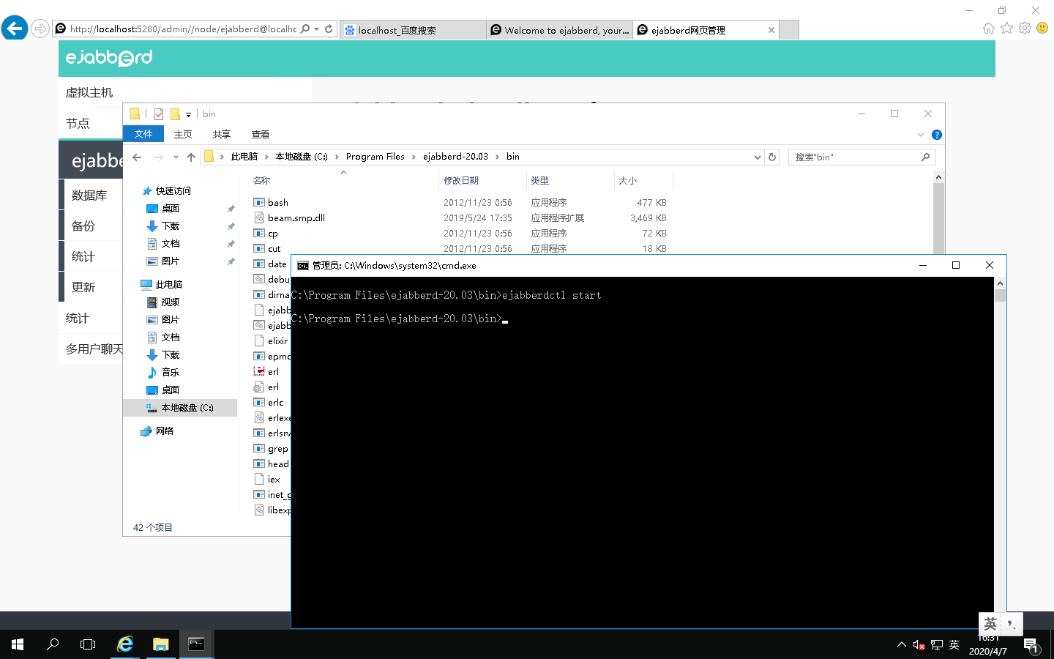Click the Windows Start button
This screenshot has height=659, width=1054.
16,644
